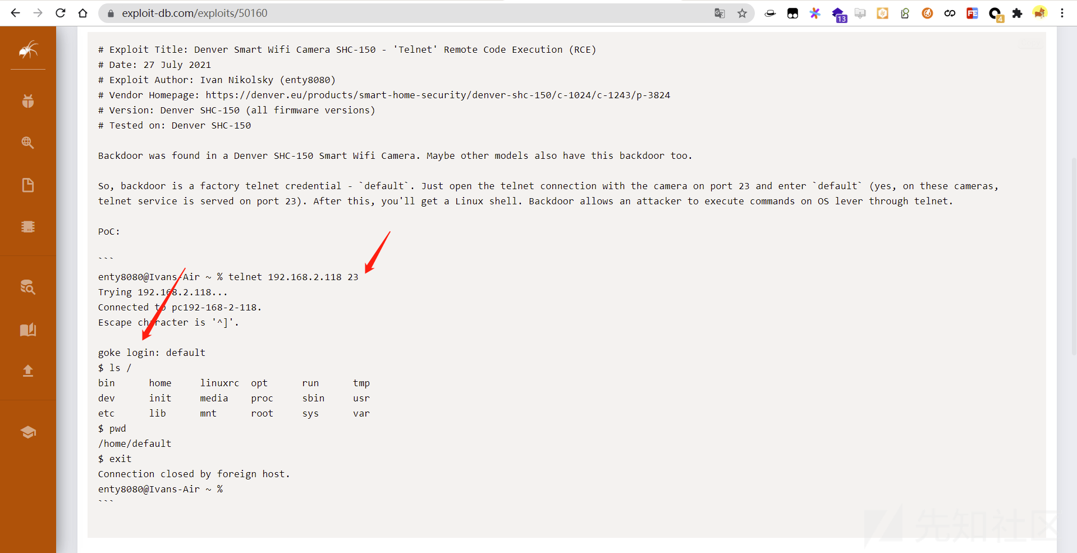Open the hat-shaped browser extension
The height and width of the screenshot is (553, 1077).
[x=770, y=13]
